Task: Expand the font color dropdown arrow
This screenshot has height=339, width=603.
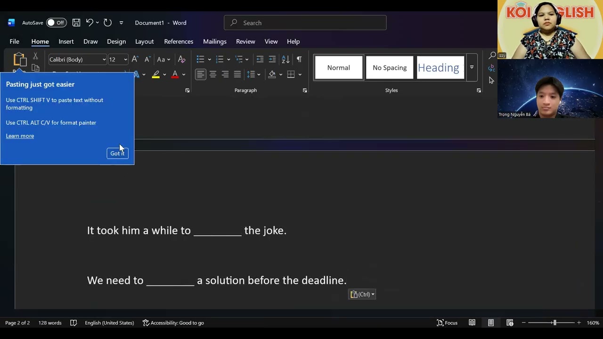Action: click(x=184, y=74)
